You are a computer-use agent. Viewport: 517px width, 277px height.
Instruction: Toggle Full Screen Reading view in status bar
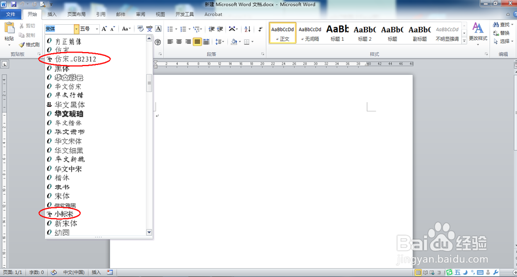(x=425, y=272)
